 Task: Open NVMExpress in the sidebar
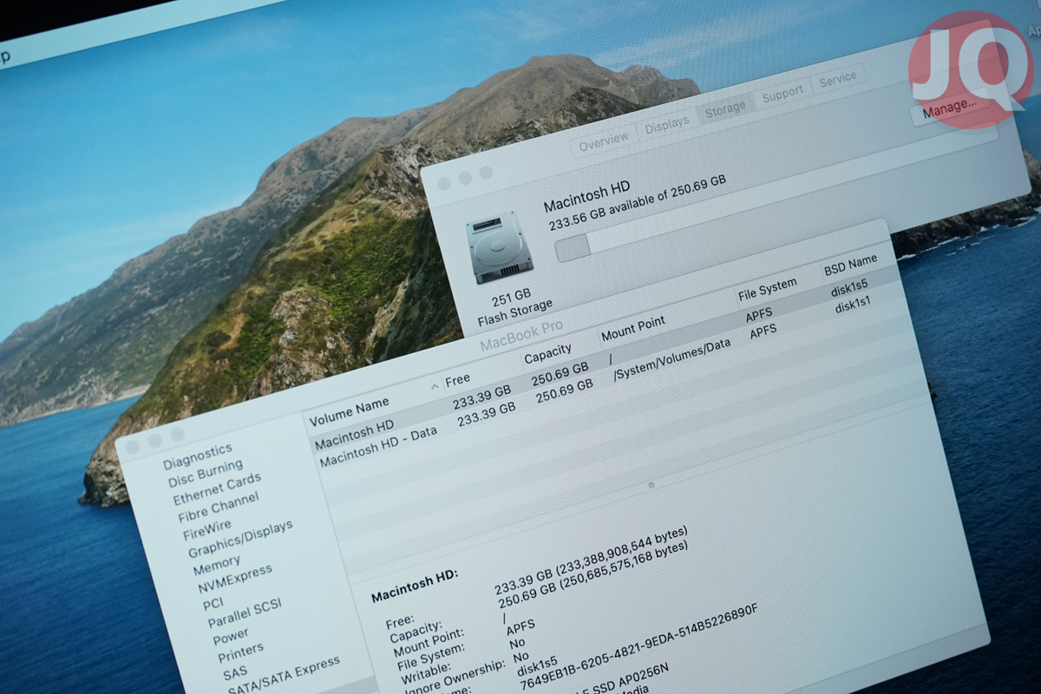tap(235, 579)
